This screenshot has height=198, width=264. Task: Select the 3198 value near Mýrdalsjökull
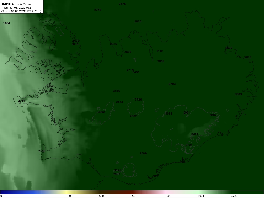click(x=118, y=170)
